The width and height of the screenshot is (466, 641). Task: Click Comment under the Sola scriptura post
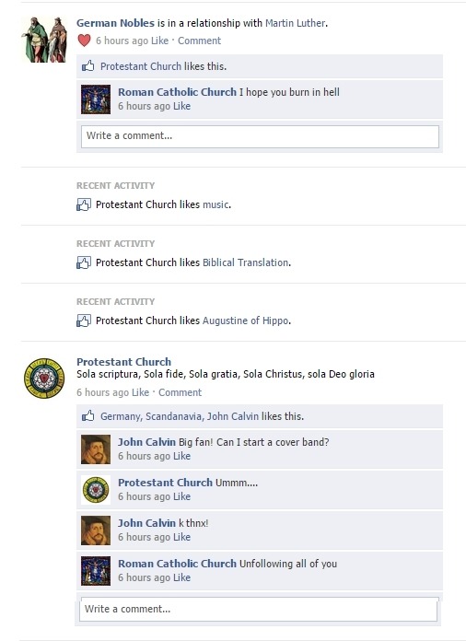tap(180, 392)
